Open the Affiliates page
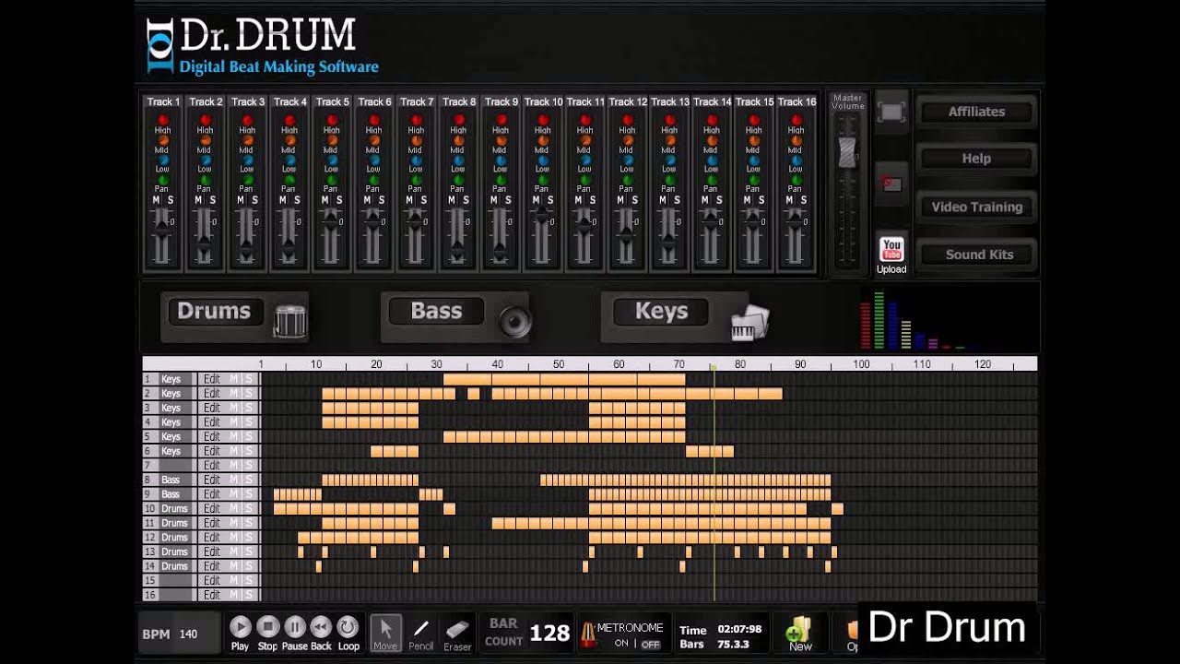This screenshot has width=1180, height=664. pyautogui.click(x=976, y=112)
